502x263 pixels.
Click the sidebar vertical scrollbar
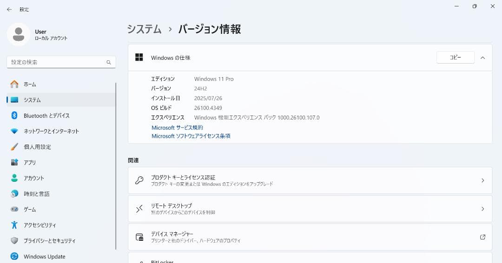point(116,166)
